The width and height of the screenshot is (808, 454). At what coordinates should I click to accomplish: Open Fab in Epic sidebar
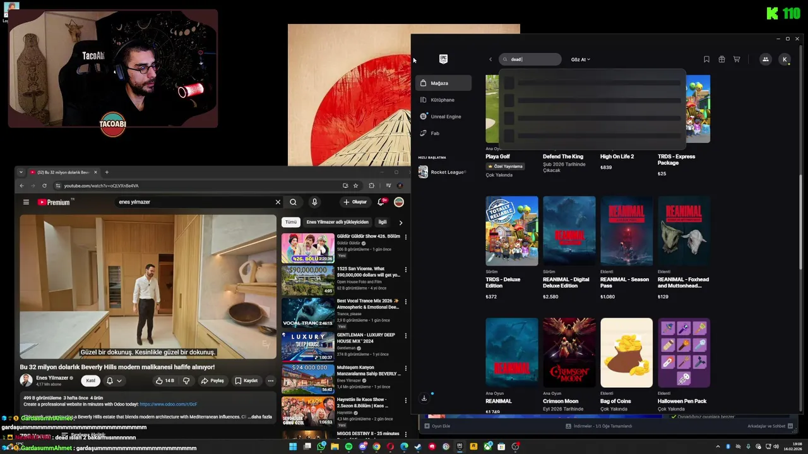coord(443,133)
